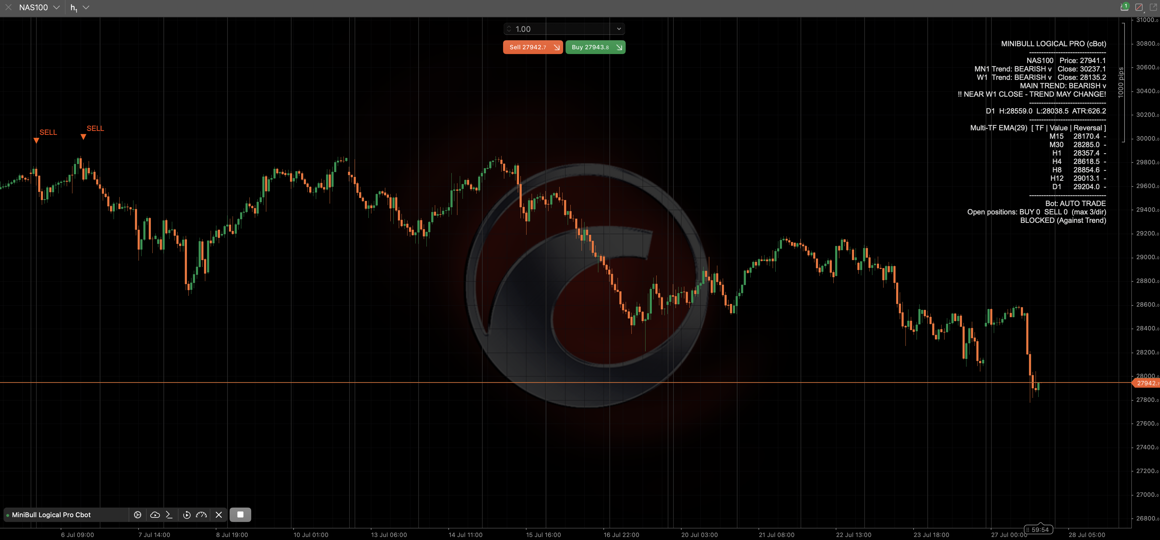Close the NAS100 chart with top-left X

8,7
